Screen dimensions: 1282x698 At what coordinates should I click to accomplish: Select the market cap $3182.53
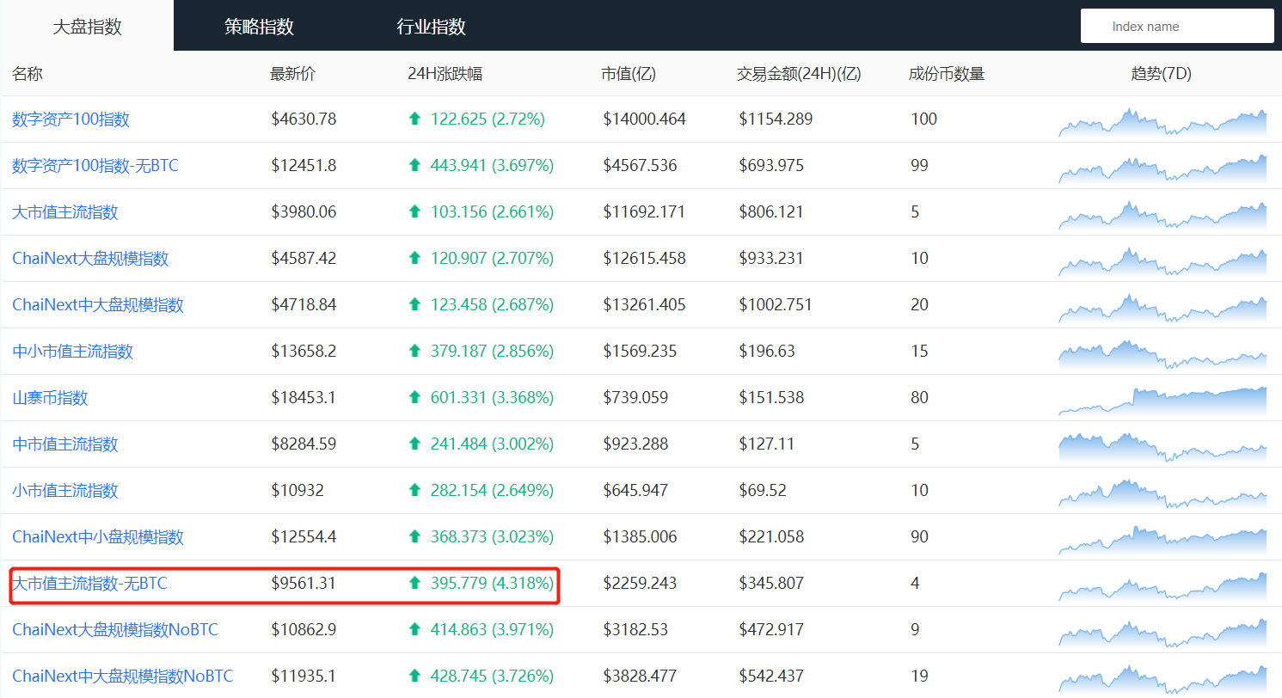click(635, 630)
